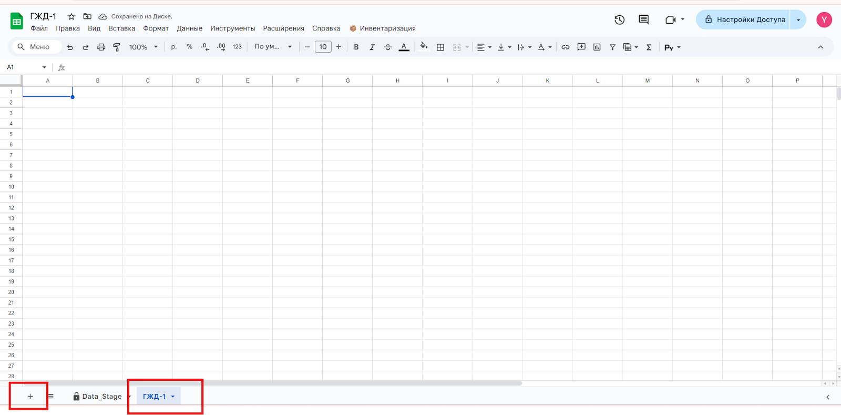841x415 pixels.
Task: Move the document to another folder
Action: (87, 16)
